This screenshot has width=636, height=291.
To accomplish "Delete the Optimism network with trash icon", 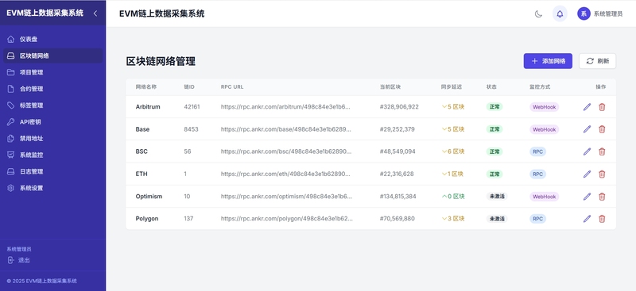I will click(602, 197).
